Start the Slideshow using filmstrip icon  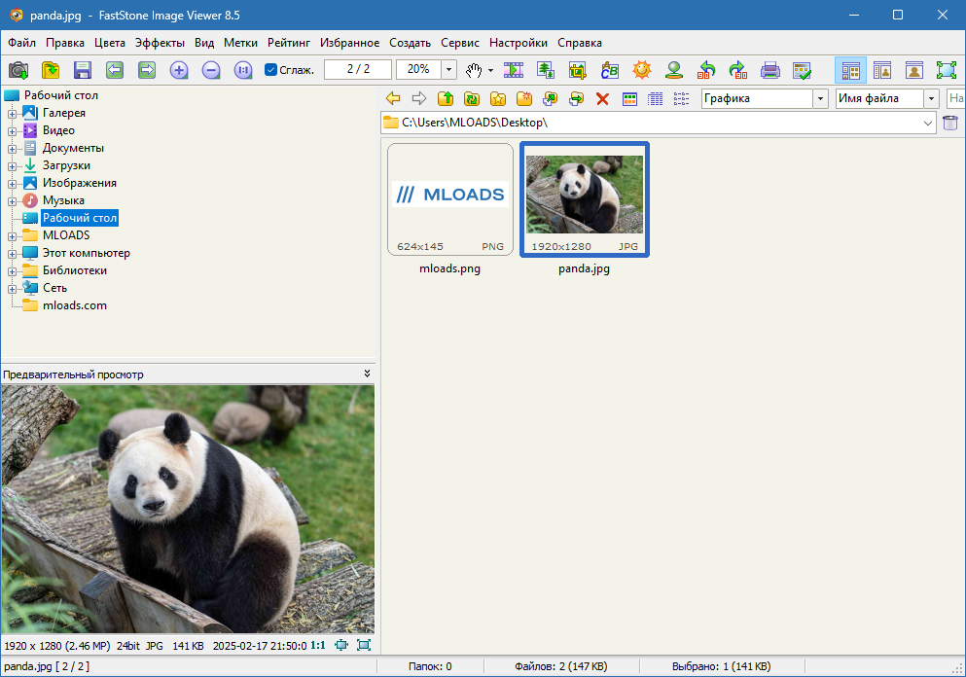coord(514,70)
